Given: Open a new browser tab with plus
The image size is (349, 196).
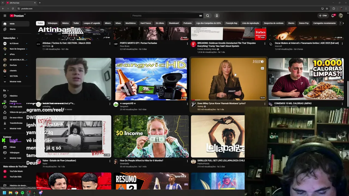Looking at the screenshot, I should (x=40, y=3).
